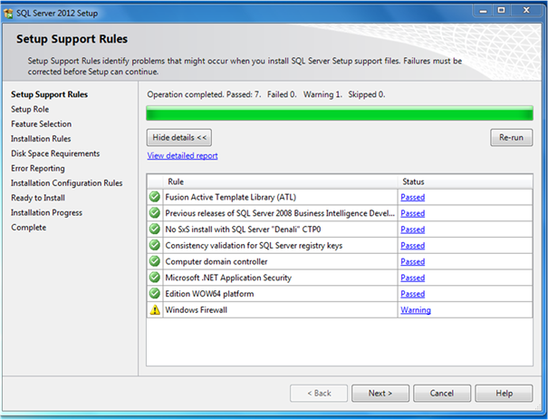Select Installation Rules step in sidebar

click(41, 139)
